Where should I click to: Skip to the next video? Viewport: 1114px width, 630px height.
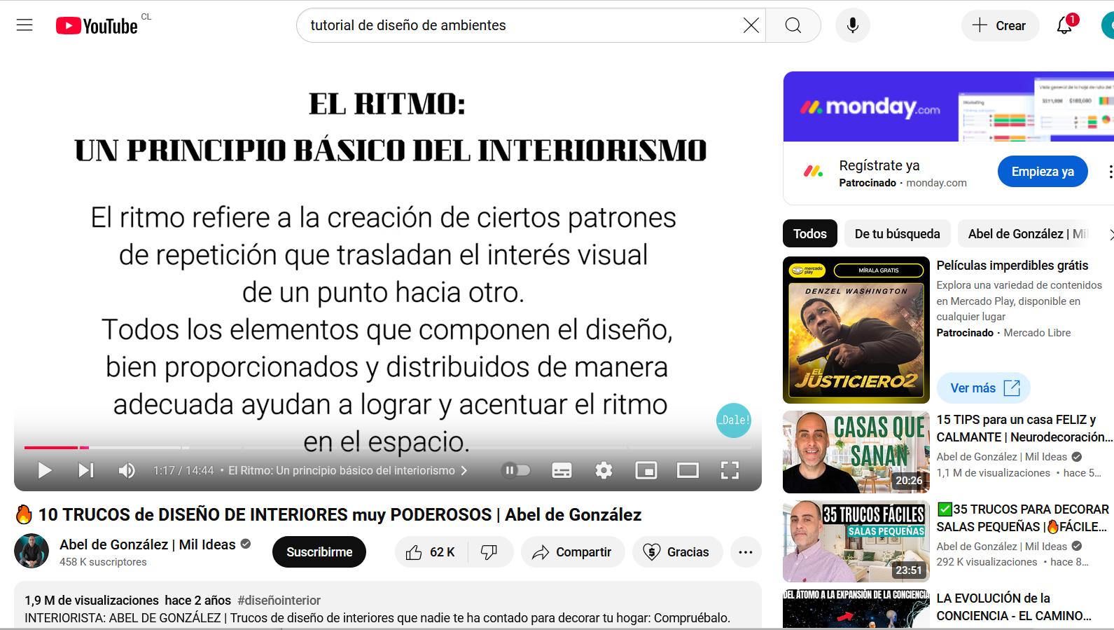[x=85, y=470]
